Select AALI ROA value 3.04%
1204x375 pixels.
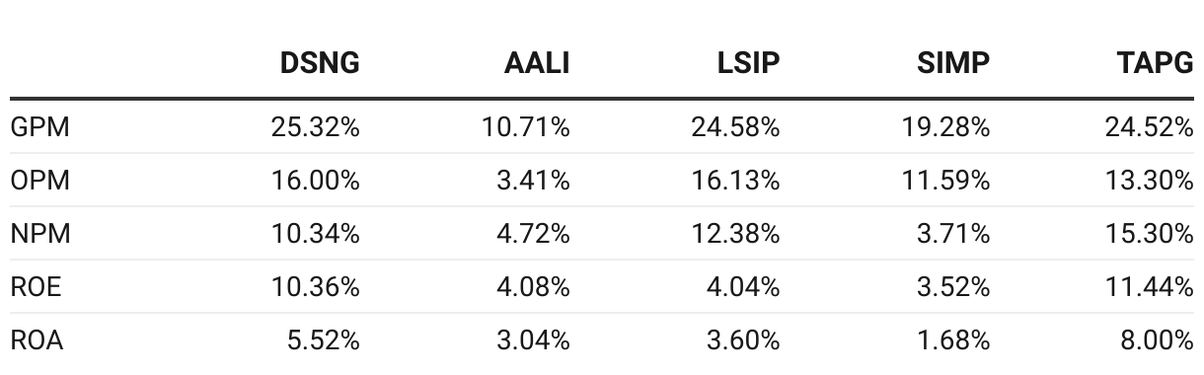click(x=533, y=340)
